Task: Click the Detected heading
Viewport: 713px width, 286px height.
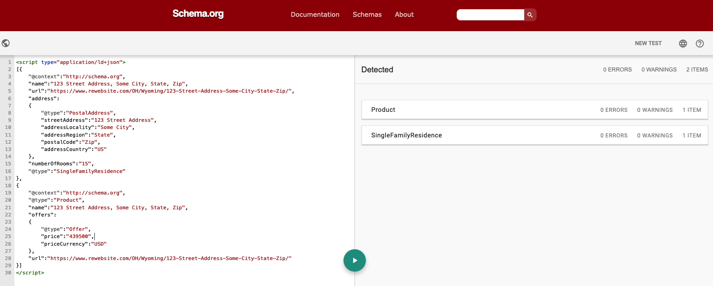Action: (377, 70)
